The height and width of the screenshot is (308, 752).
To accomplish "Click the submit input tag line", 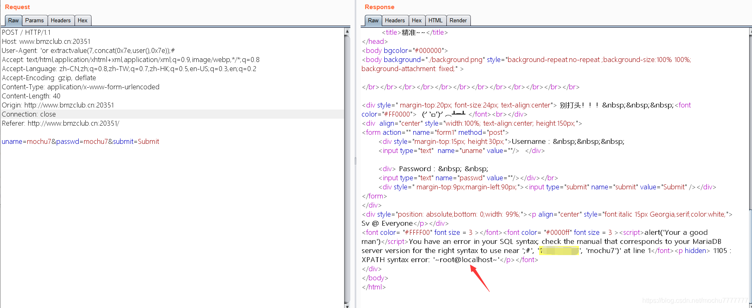I will (x=547, y=187).
